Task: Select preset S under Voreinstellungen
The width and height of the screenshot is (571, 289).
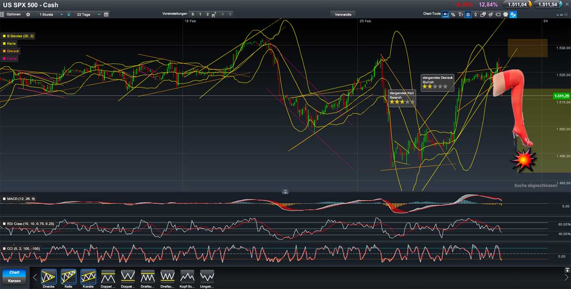Action: tap(193, 15)
